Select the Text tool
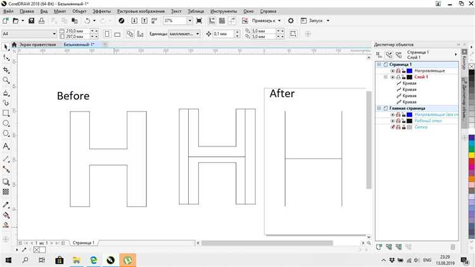The image size is (475, 267). coord(6,147)
